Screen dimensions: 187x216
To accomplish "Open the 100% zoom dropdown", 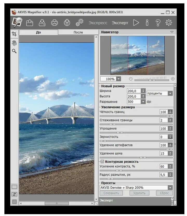I will pos(118,79).
